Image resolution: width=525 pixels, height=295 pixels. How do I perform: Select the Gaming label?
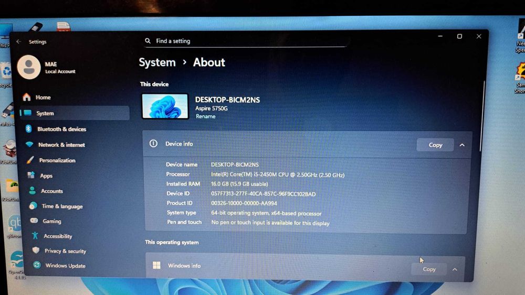pyautogui.click(x=52, y=221)
